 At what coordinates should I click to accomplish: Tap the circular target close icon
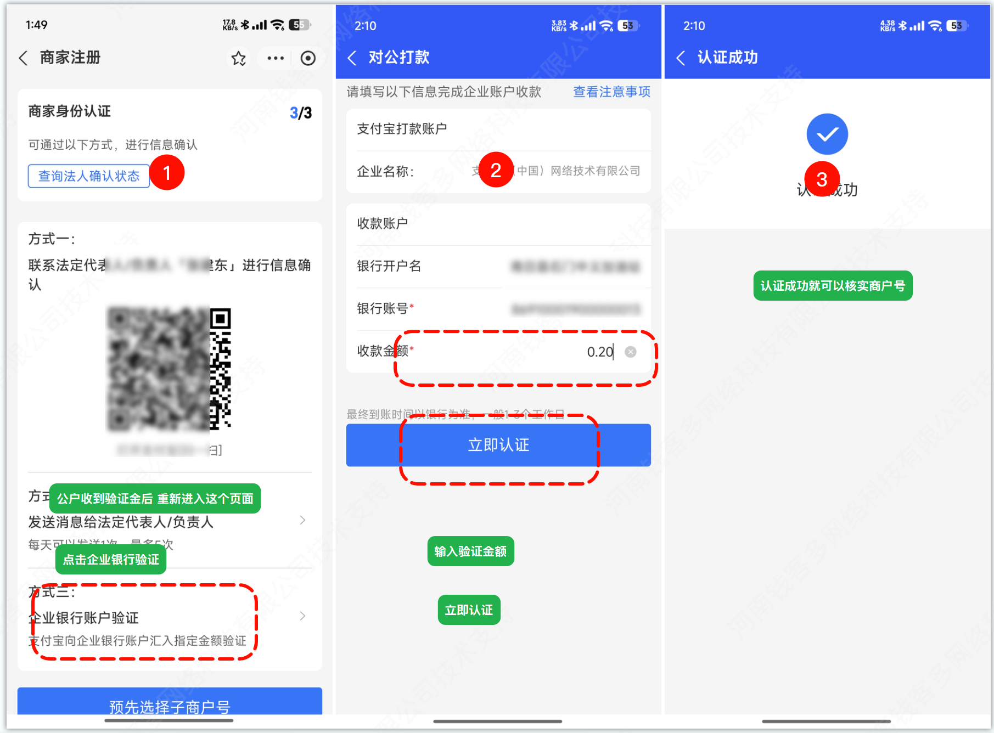308,58
